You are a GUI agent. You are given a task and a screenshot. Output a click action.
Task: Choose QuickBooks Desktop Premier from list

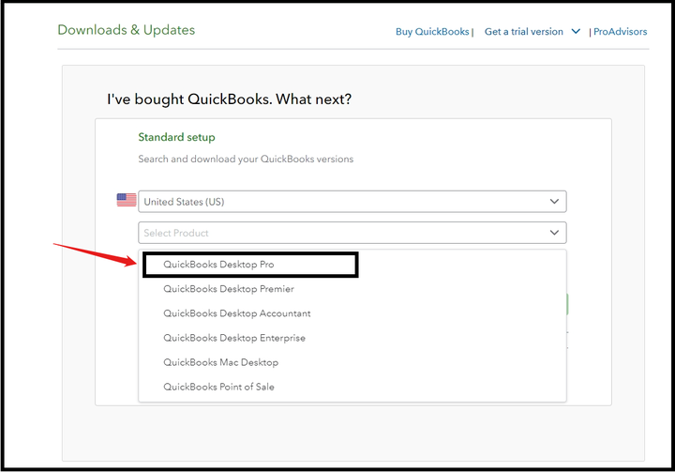click(x=229, y=289)
